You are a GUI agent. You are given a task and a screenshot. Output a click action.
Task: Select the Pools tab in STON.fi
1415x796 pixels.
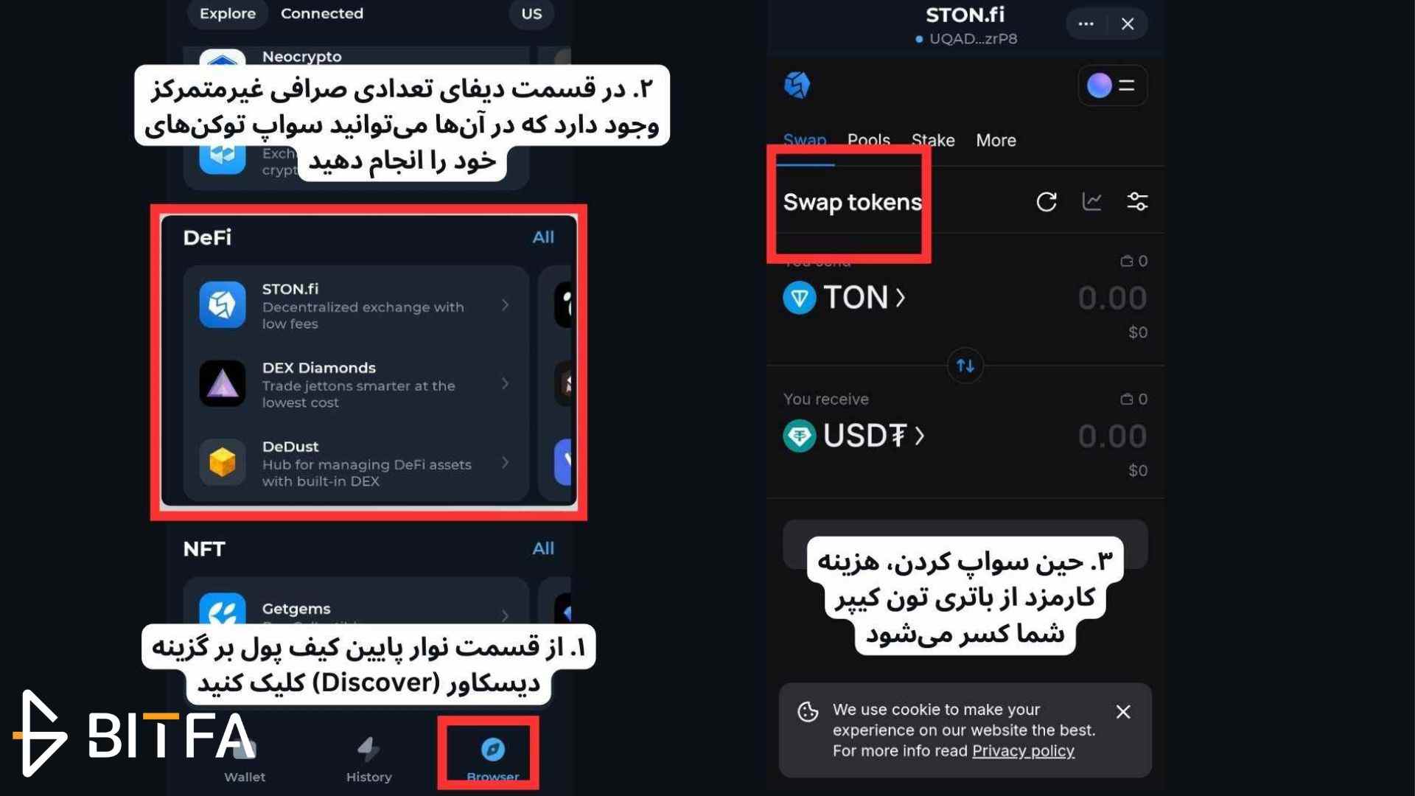pyautogui.click(x=868, y=140)
